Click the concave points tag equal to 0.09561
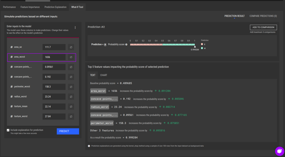The height and width of the screenshot is (157, 285). (x=104, y=115)
